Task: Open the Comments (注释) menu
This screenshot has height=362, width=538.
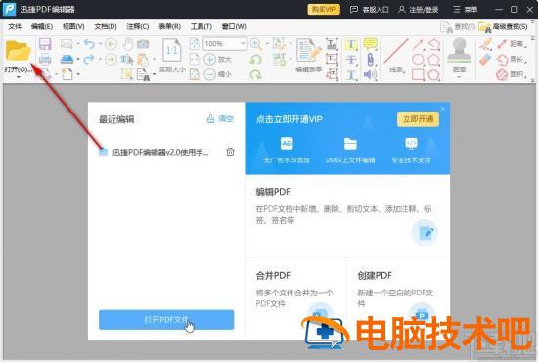Action: click(138, 26)
